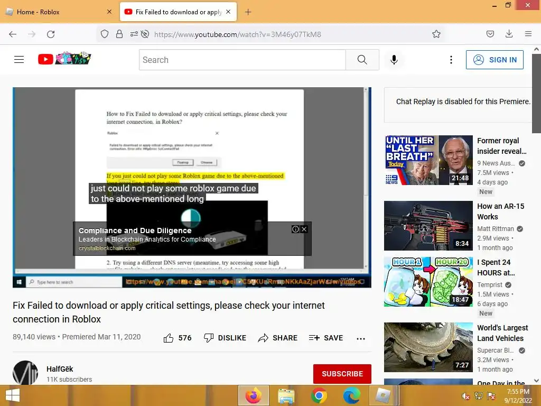The image size is (541, 406).
Task: Open the YouTube guide hamburger menu
Action: tap(19, 60)
